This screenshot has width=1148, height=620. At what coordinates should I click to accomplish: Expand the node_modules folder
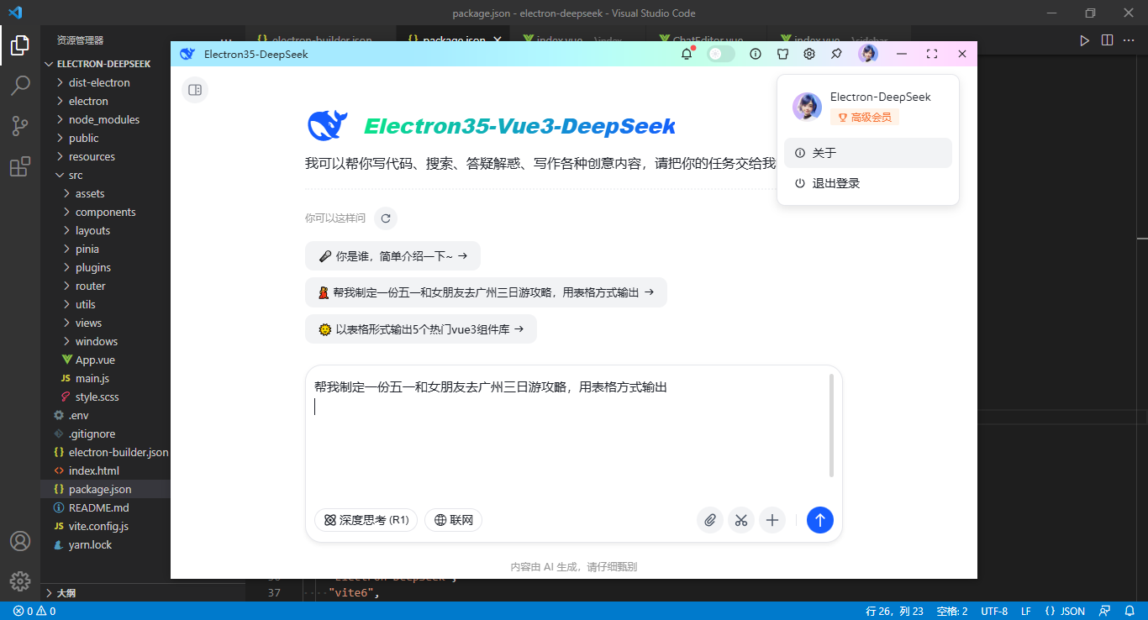[x=105, y=119]
